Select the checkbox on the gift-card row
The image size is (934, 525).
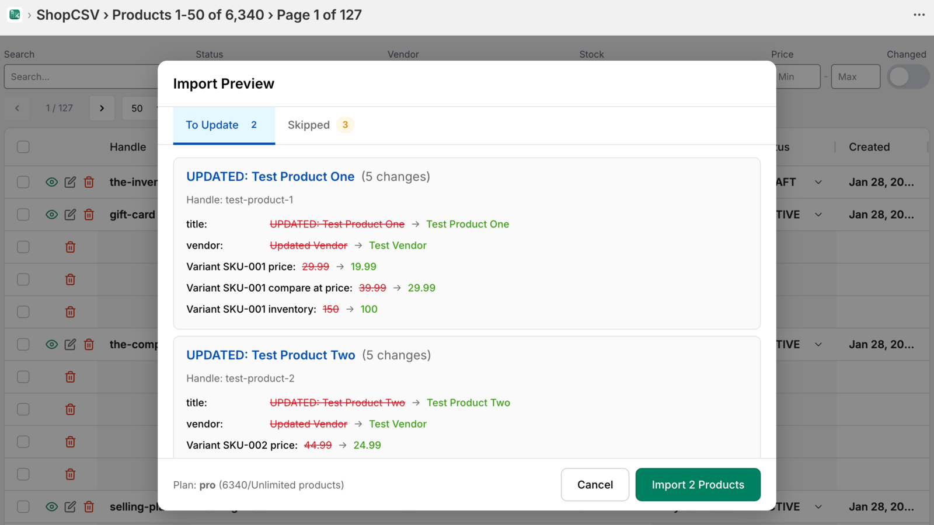pos(23,214)
